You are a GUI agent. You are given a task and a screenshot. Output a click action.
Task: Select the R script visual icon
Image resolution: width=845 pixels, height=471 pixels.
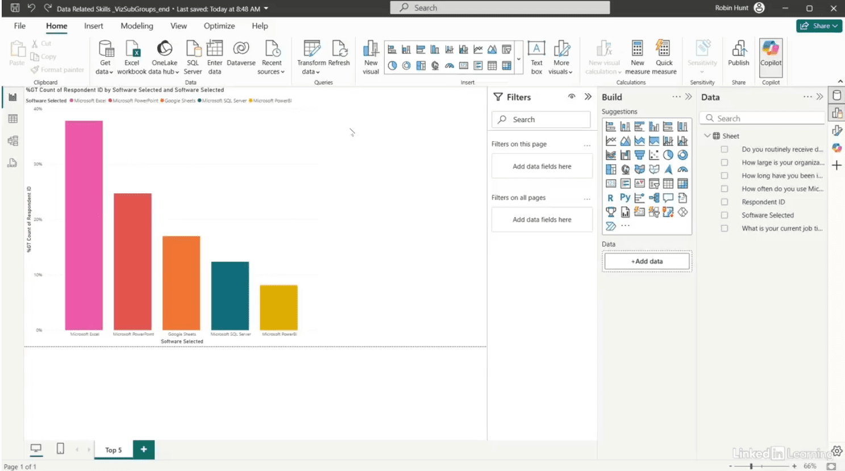click(610, 198)
